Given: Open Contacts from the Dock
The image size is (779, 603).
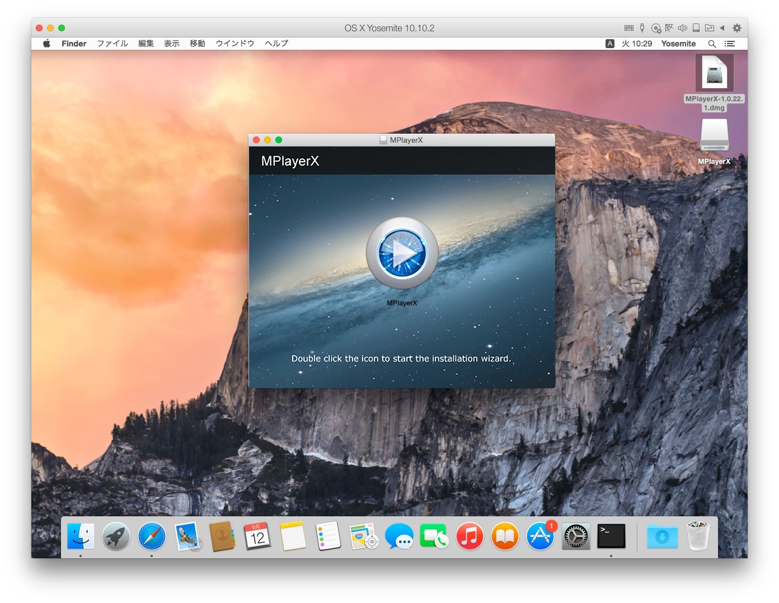Looking at the screenshot, I should coord(222,536).
